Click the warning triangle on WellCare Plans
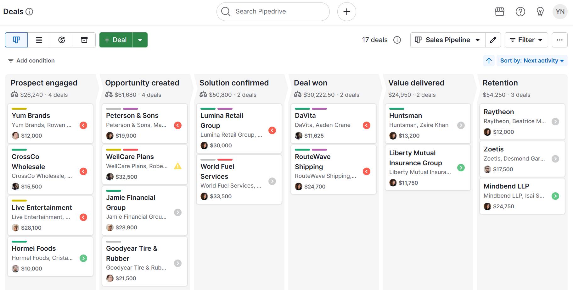The height and width of the screenshot is (290, 573). (178, 166)
